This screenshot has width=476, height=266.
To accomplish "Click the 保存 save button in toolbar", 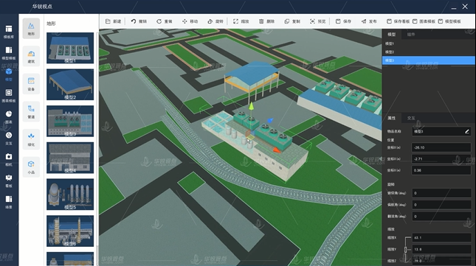I will coord(343,21).
